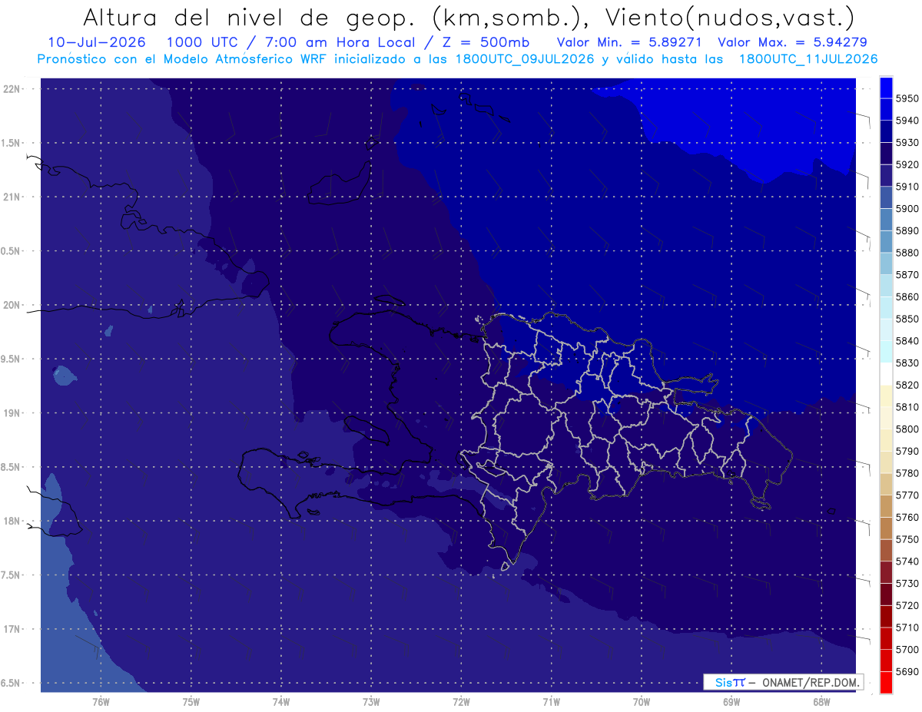Click legend value "5930"
This screenshot has height=712, width=922.
pos(907,142)
